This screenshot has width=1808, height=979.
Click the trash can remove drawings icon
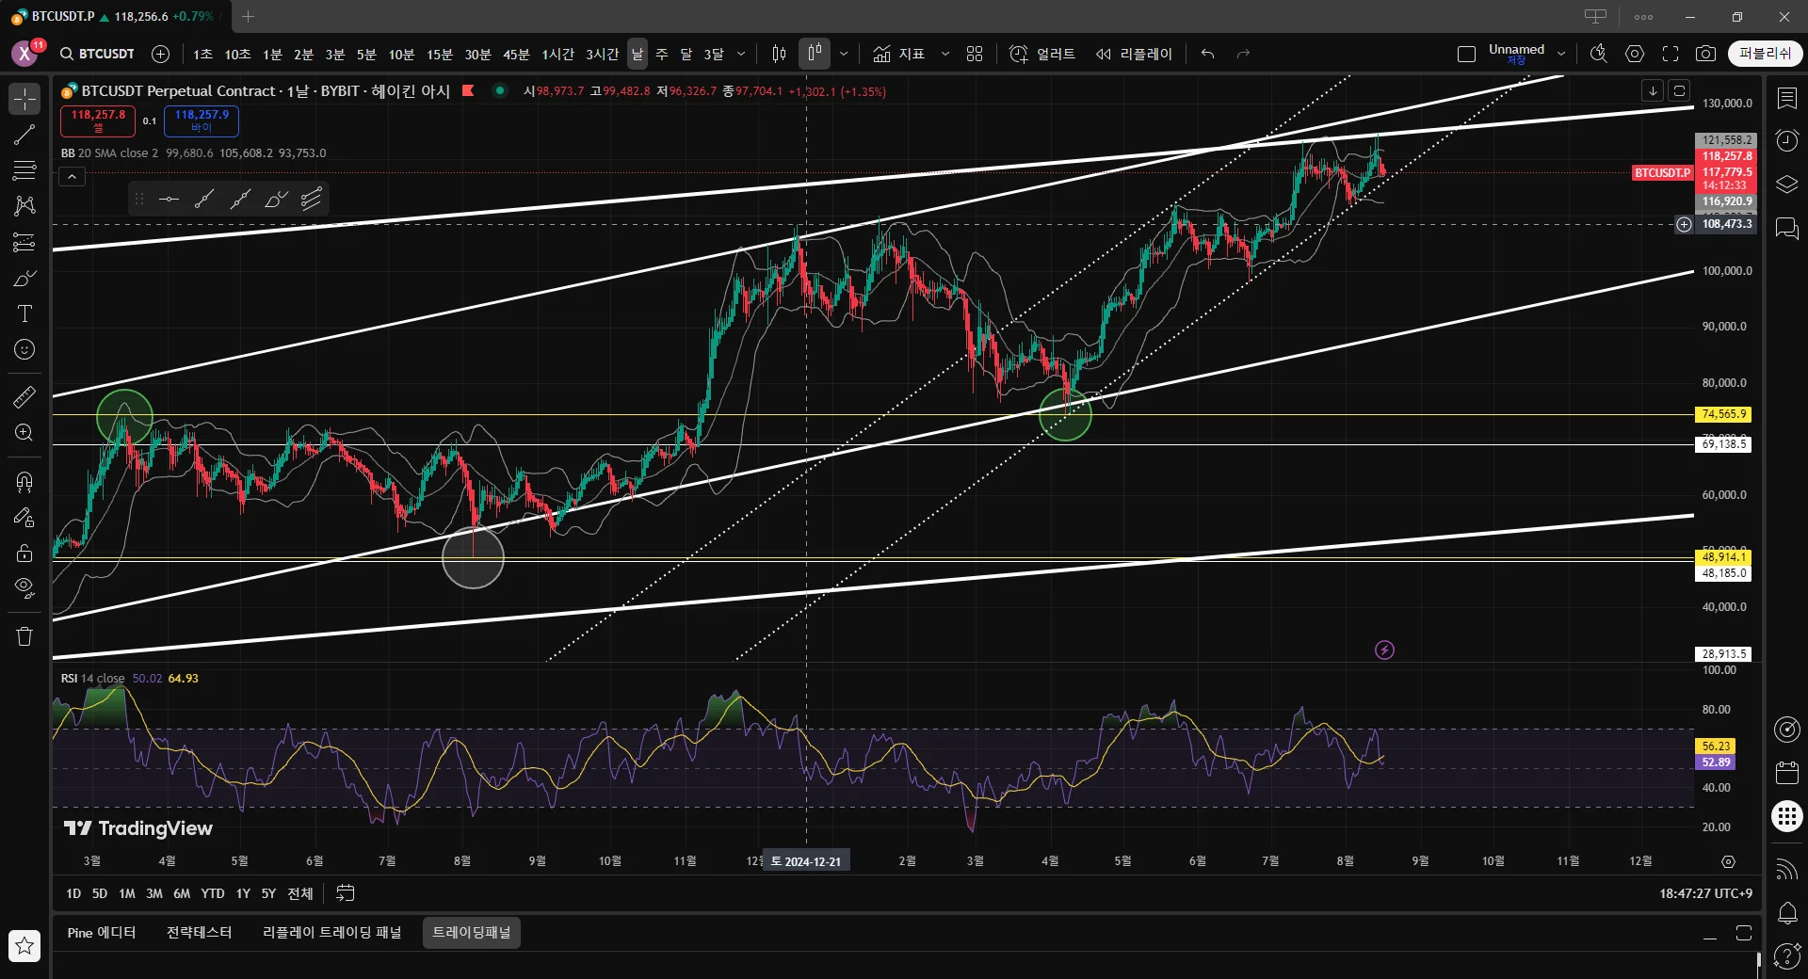(x=24, y=636)
